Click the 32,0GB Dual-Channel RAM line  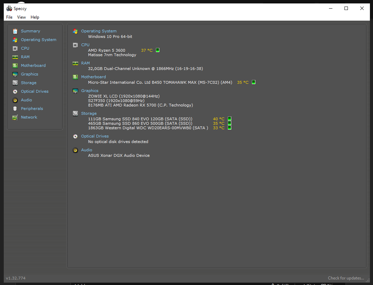tap(146, 69)
